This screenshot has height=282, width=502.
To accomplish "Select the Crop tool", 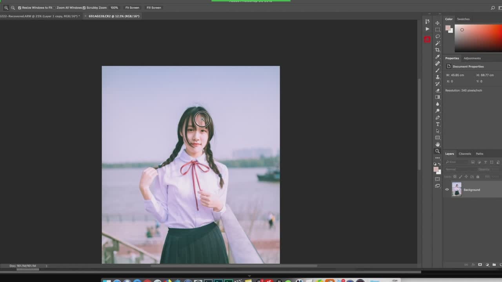I will pyautogui.click(x=438, y=50).
